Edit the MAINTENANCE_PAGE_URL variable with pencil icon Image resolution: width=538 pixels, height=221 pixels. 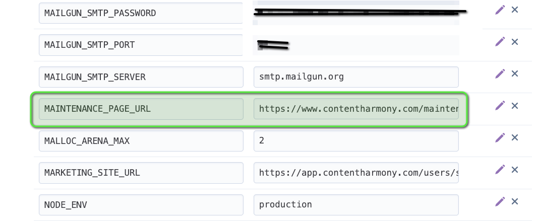click(500, 105)
